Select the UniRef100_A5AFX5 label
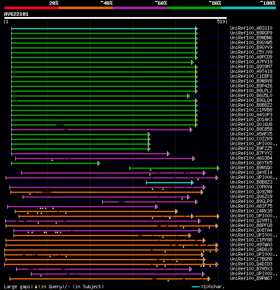The height and width of the screenshot is (290, 280). (x=251, y=134)
